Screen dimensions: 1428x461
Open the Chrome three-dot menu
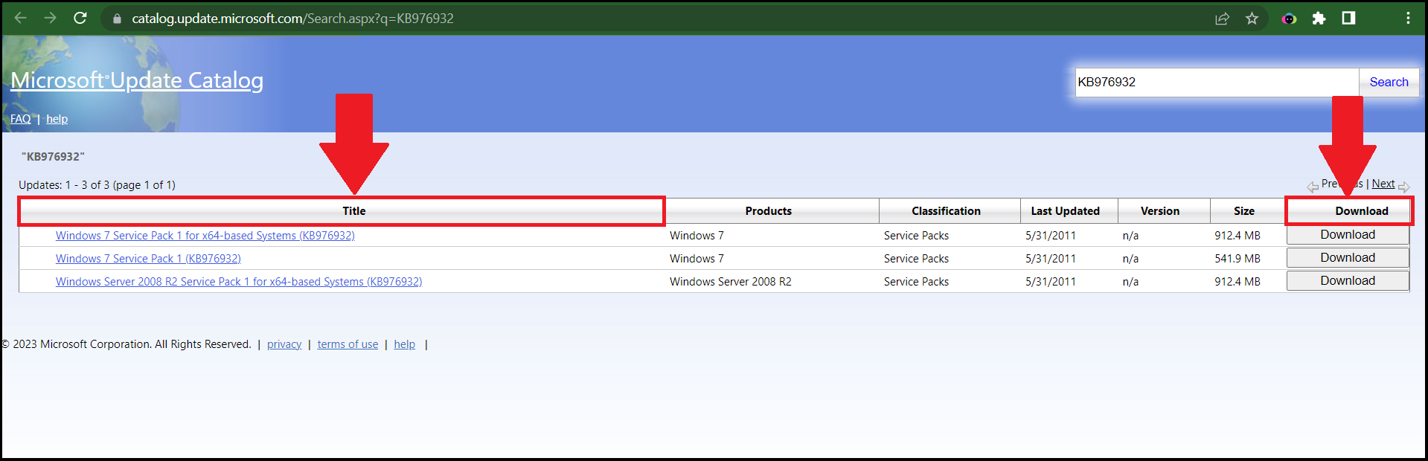pos(1408,19)
